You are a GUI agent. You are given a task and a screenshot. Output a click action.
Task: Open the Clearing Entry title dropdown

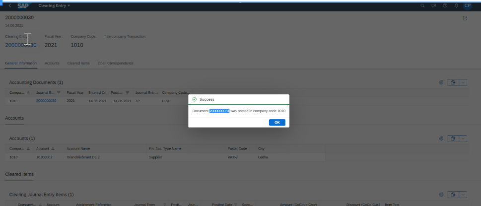point(54,5)
